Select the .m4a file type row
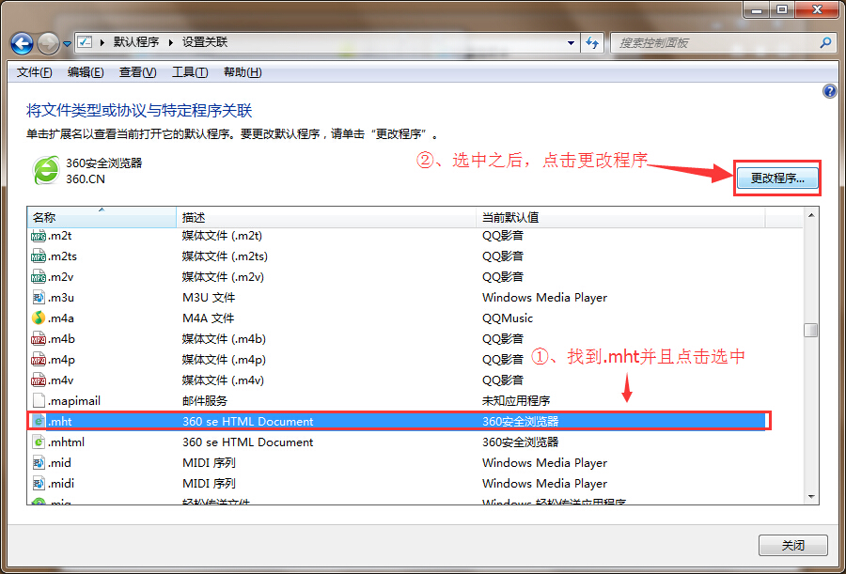The height and width of the screenshot is (574, 846). click(282, 318)
